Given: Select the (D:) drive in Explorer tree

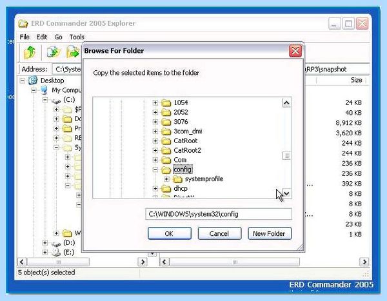Looking at the screenshot, I should point(69,243).
